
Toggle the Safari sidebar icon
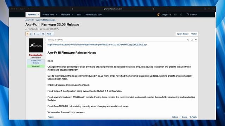click(x=21, y=9)
